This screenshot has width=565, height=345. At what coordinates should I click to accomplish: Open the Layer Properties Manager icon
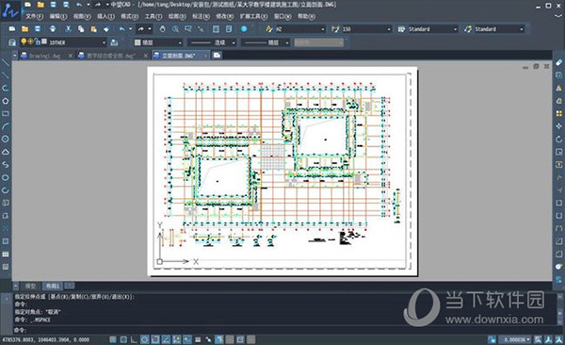12,42
